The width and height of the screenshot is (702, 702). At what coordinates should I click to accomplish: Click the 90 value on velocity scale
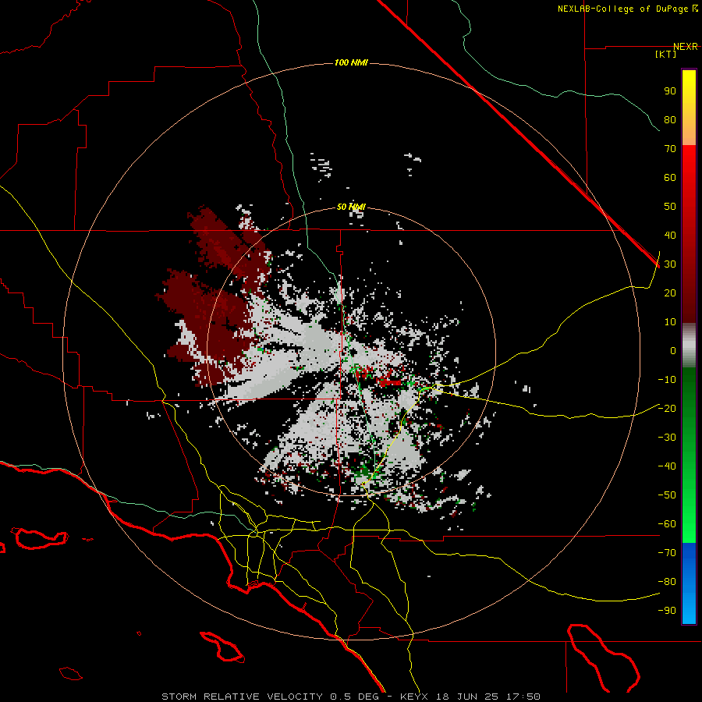670,91
